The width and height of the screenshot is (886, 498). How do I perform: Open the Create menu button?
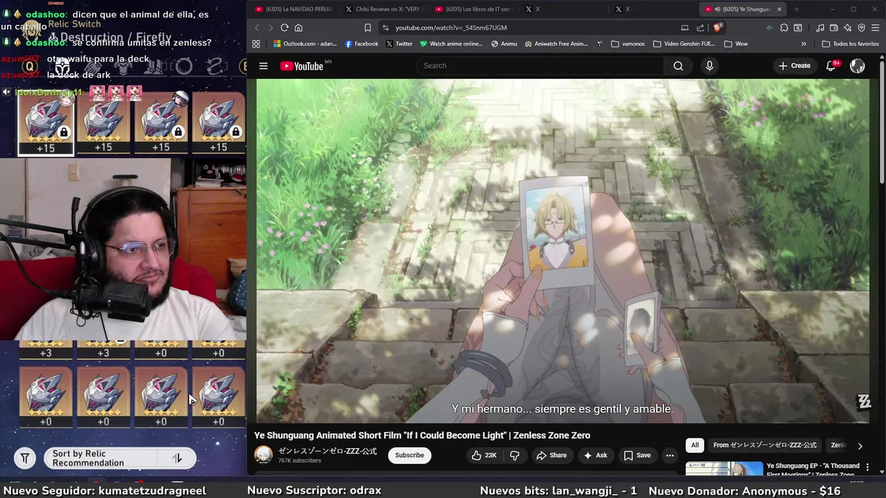click(x=794, y=66)
